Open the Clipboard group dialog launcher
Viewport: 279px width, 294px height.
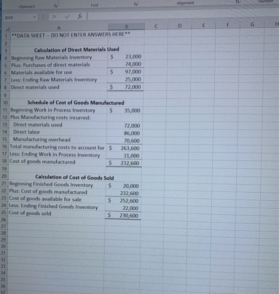(x=55, y=6)
